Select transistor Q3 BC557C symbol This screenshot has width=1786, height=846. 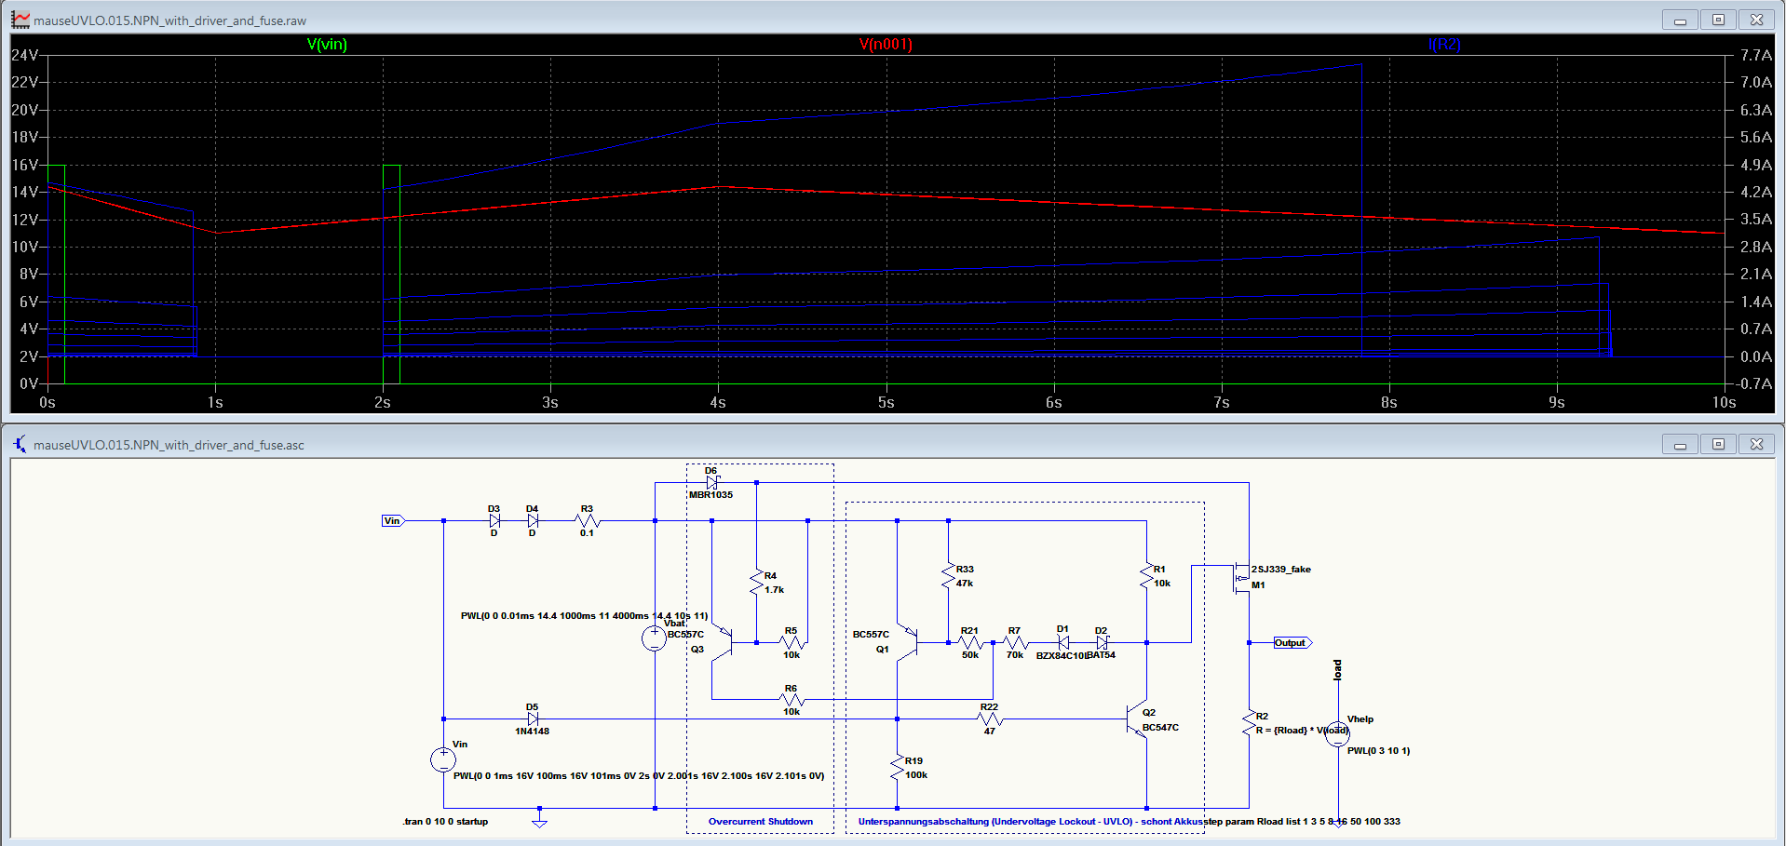click(723, 642)
